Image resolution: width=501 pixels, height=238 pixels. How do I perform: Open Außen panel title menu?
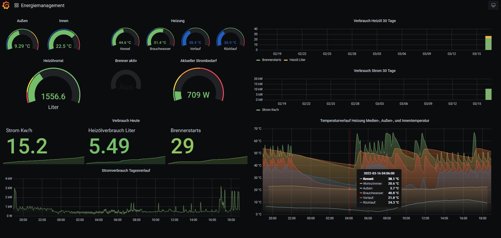point(22,21)
